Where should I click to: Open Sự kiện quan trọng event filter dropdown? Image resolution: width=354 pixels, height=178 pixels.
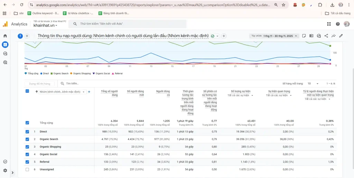[279, 95]
